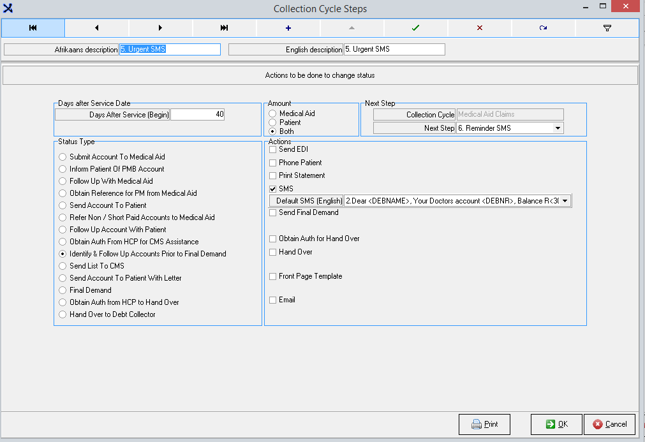Cancel edit with red X icon

480,28
